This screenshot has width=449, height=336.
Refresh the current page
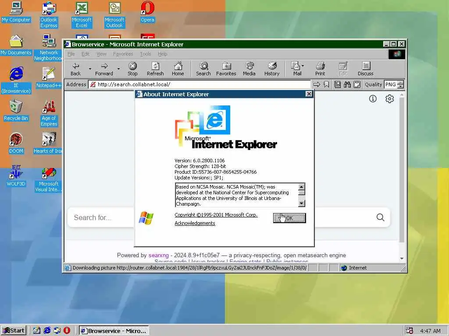155,69
